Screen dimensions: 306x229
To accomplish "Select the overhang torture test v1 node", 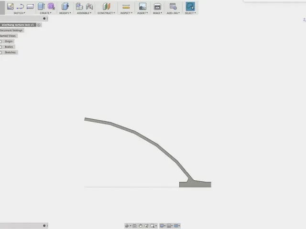I will coord(18,25).
